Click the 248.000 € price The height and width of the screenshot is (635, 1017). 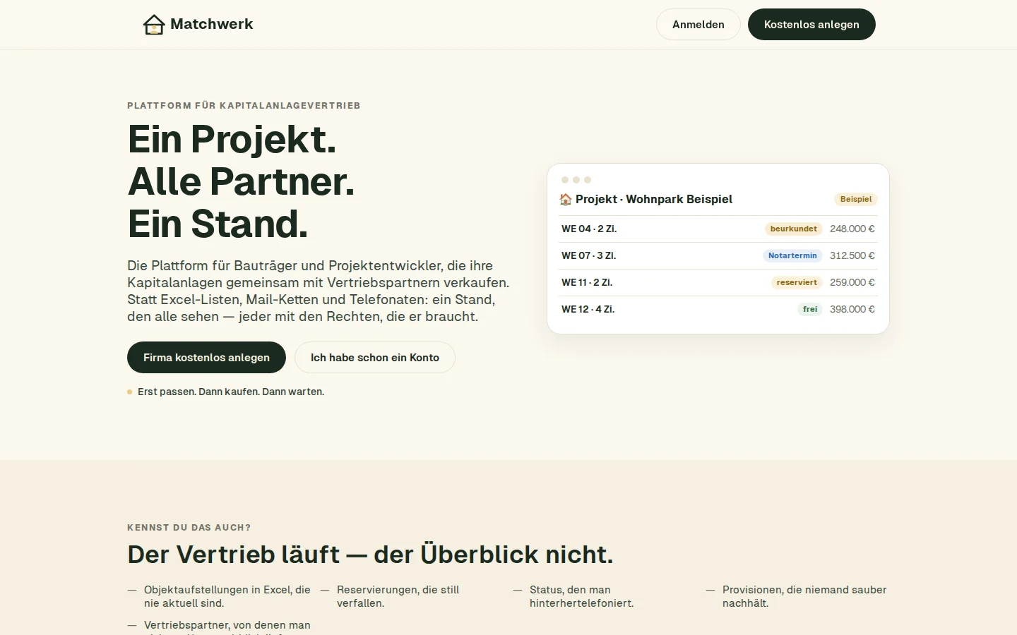(852, 229)
